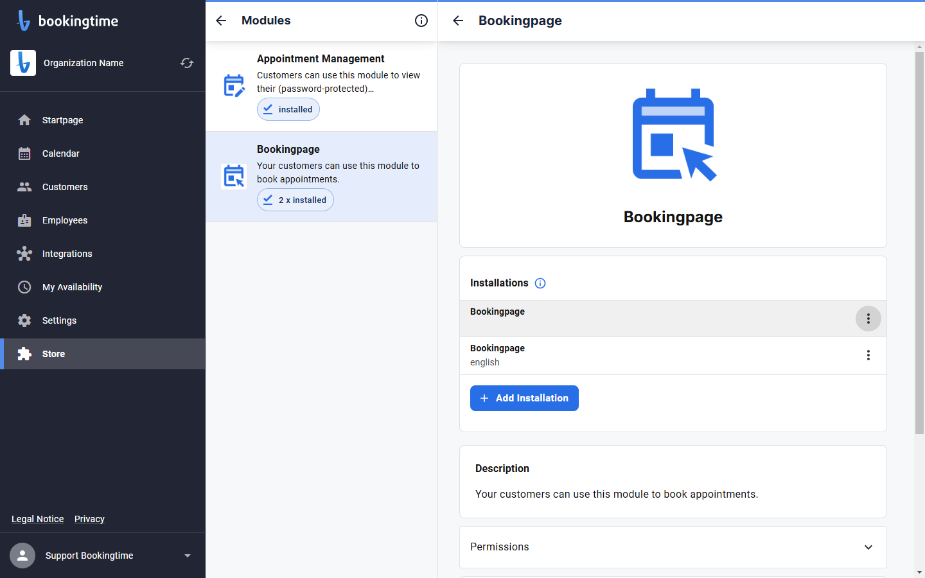Open the Legal Notice link

point(38,519)
